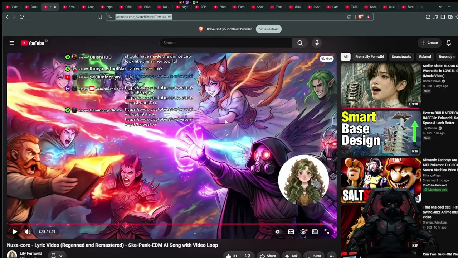Close the active browser tab
The image size is (458, 258).
point(55,7)
